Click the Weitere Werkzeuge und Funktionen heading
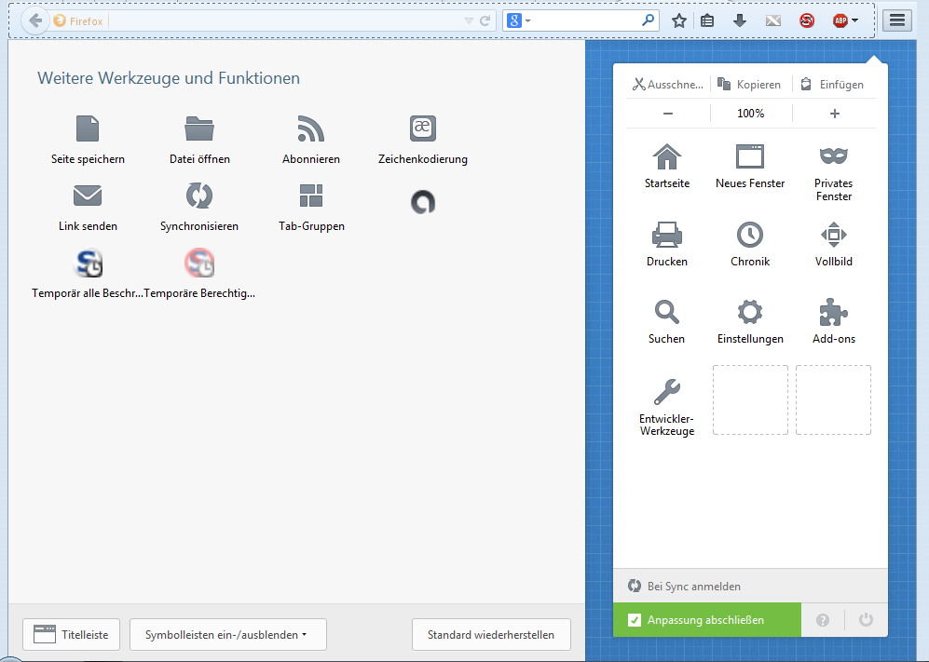Viewport: 929px width, 662px height. pos(169,78)
